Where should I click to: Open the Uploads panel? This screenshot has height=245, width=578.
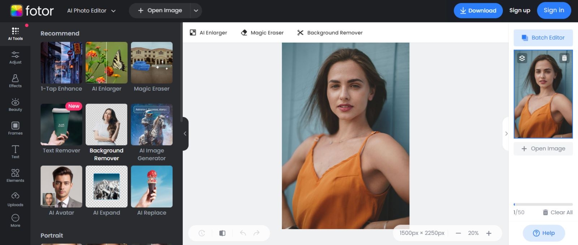(15, 200)
